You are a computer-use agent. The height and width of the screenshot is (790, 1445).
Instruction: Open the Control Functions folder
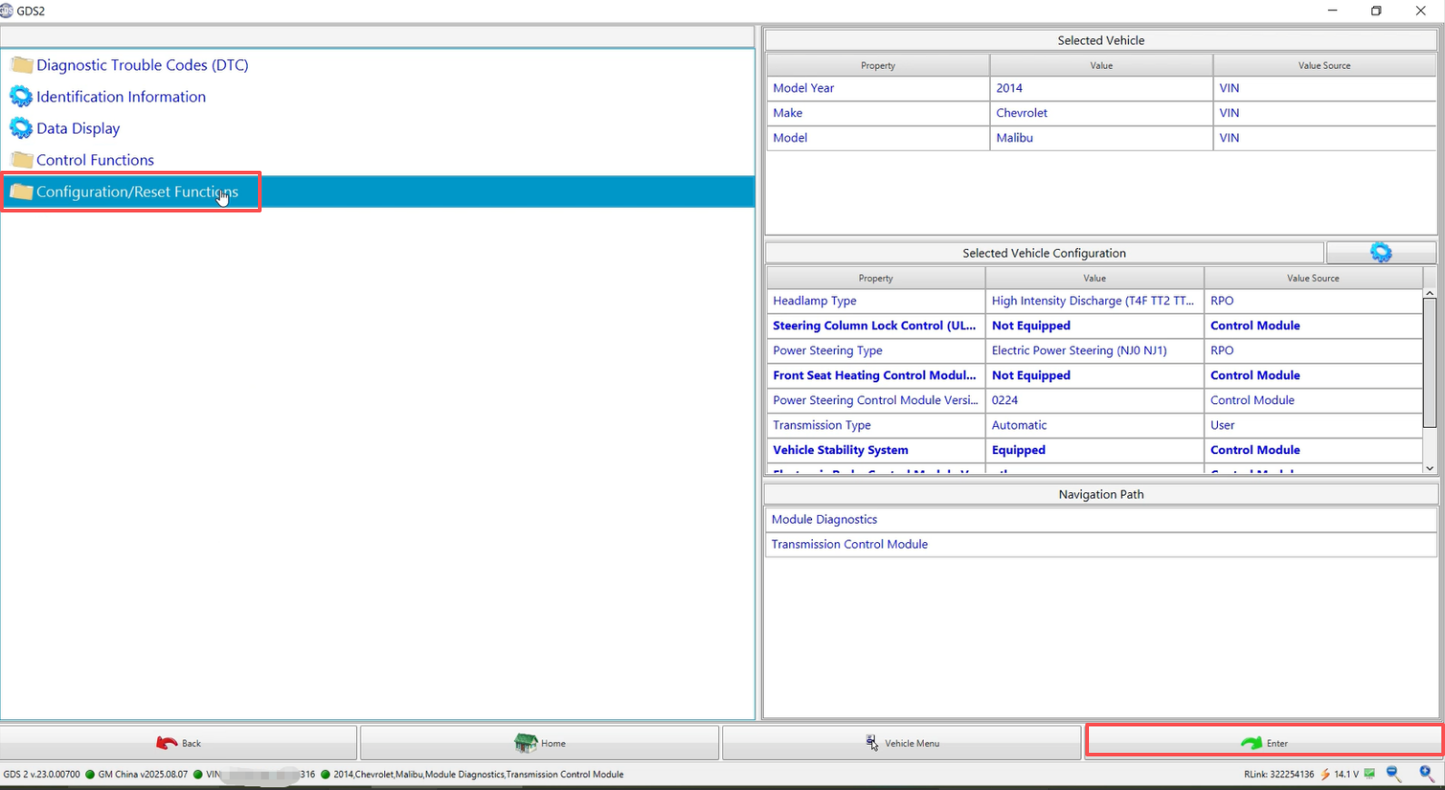point(94,161)
